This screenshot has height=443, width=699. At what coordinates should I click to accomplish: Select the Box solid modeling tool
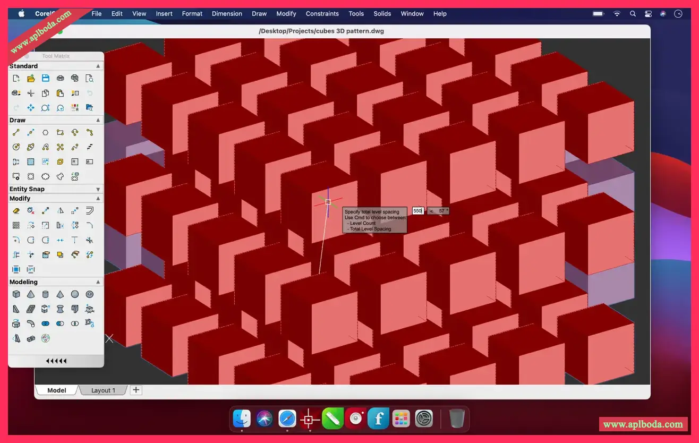pyautogui.click(x=16, y=294)
